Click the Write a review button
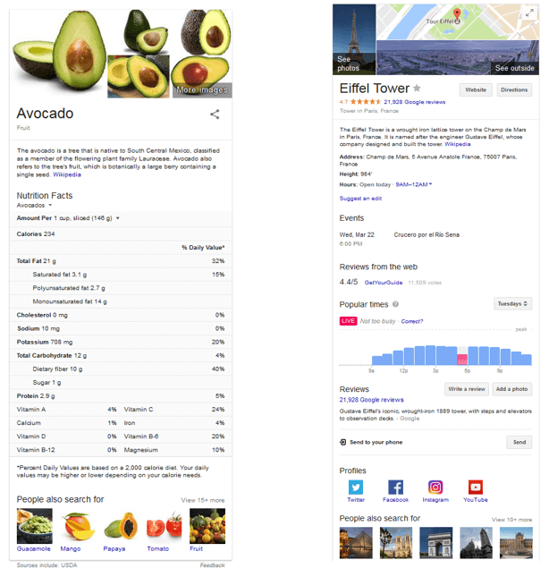This screenshot has height=577, width=549. click(x=466, y=389)
